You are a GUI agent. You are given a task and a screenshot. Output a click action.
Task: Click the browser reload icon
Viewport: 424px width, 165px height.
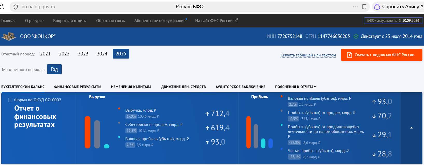point(2,7)
